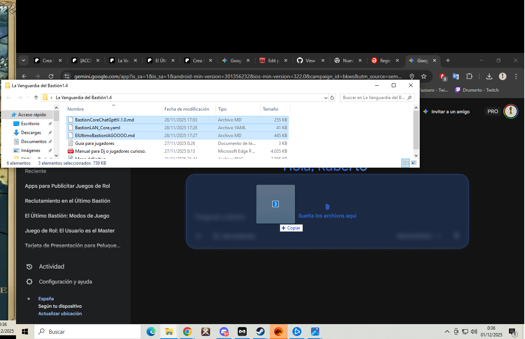This screenshot has height=339, width=525.
Task: Open the Chrome three-dot menu
Action: 516,76
